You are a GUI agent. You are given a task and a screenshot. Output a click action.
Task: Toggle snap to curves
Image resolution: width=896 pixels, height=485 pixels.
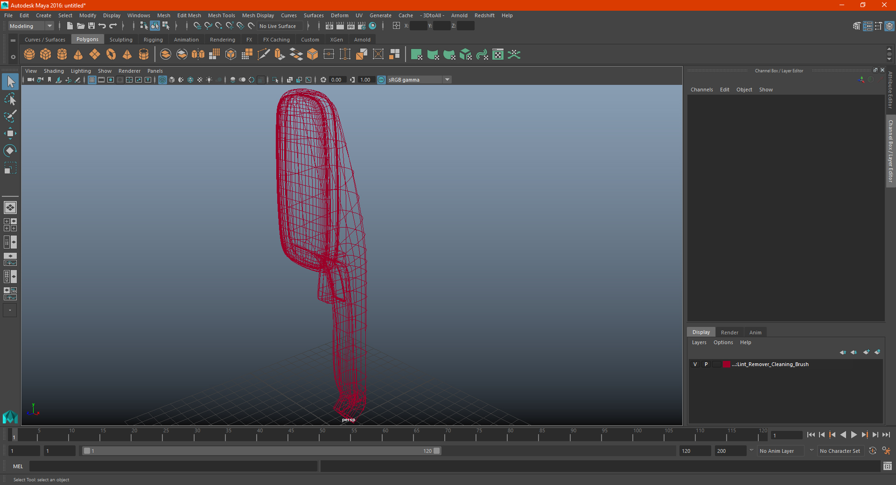[x=208, y=26]
